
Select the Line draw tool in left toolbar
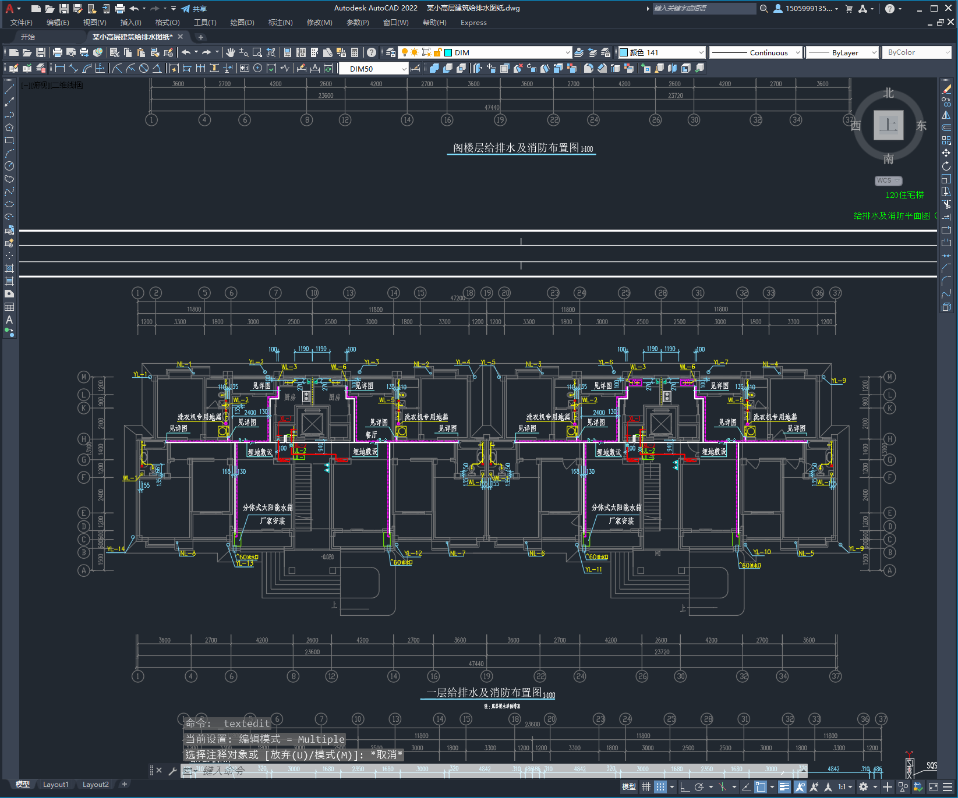pyautogui.click(x=9, y=89)
